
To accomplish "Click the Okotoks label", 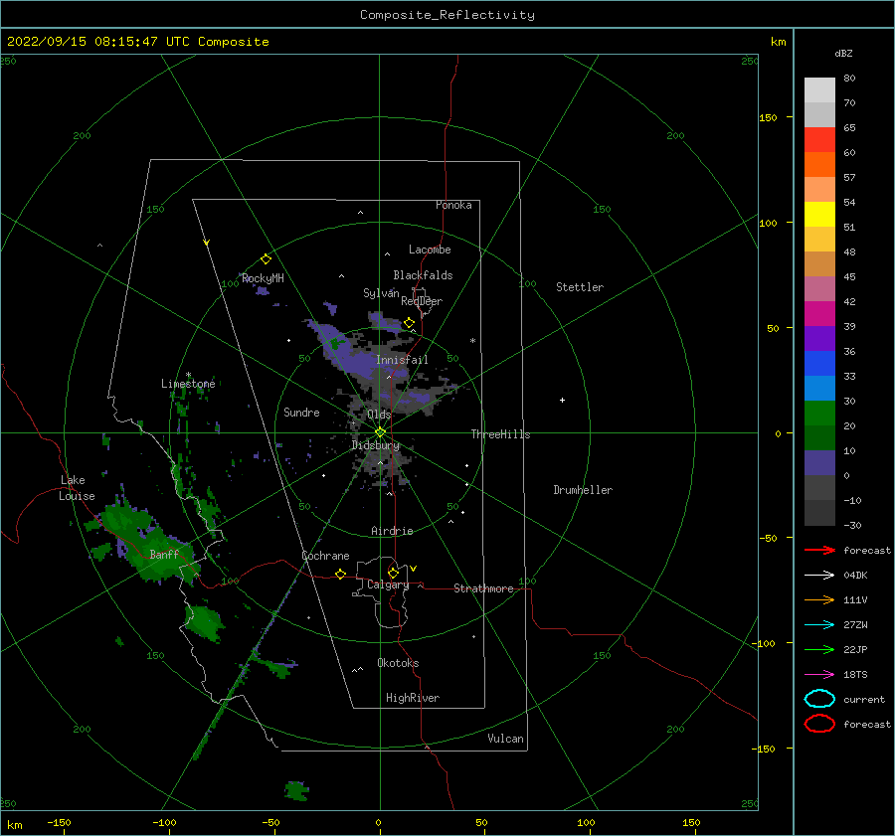I will click(398, 663).
